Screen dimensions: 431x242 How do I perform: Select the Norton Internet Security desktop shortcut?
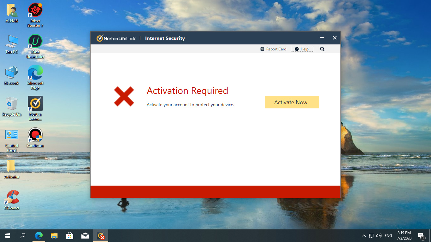[35, 109]
